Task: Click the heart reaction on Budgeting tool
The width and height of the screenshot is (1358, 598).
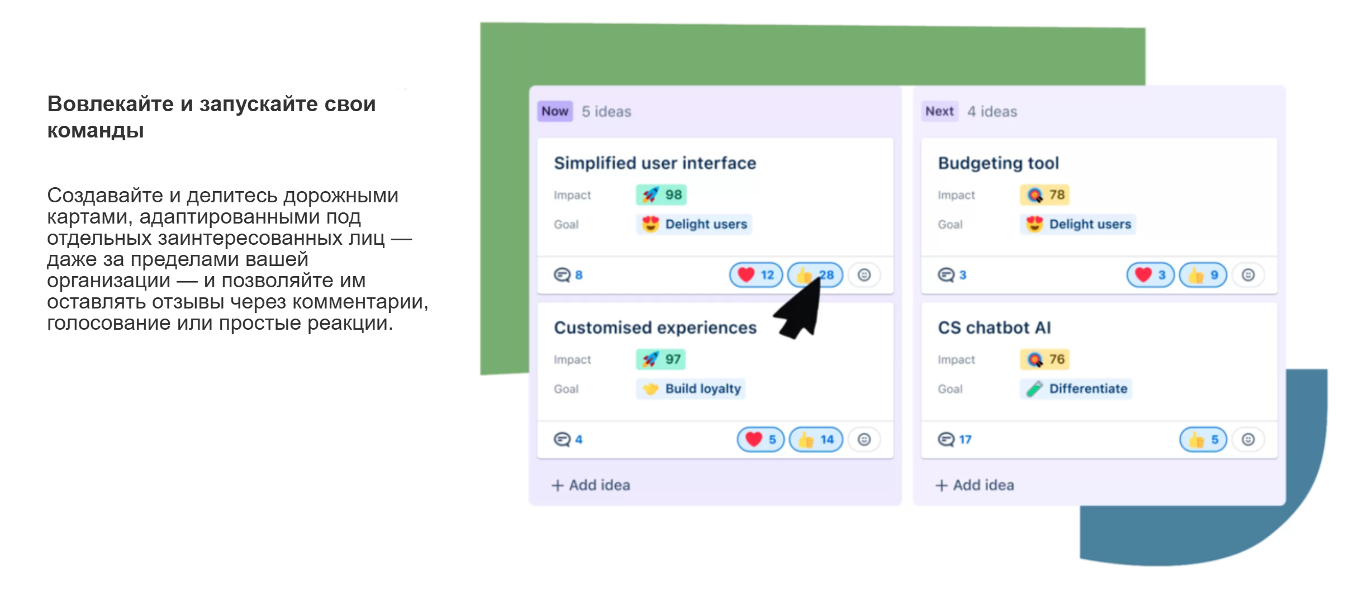Action: (1150, 275)
